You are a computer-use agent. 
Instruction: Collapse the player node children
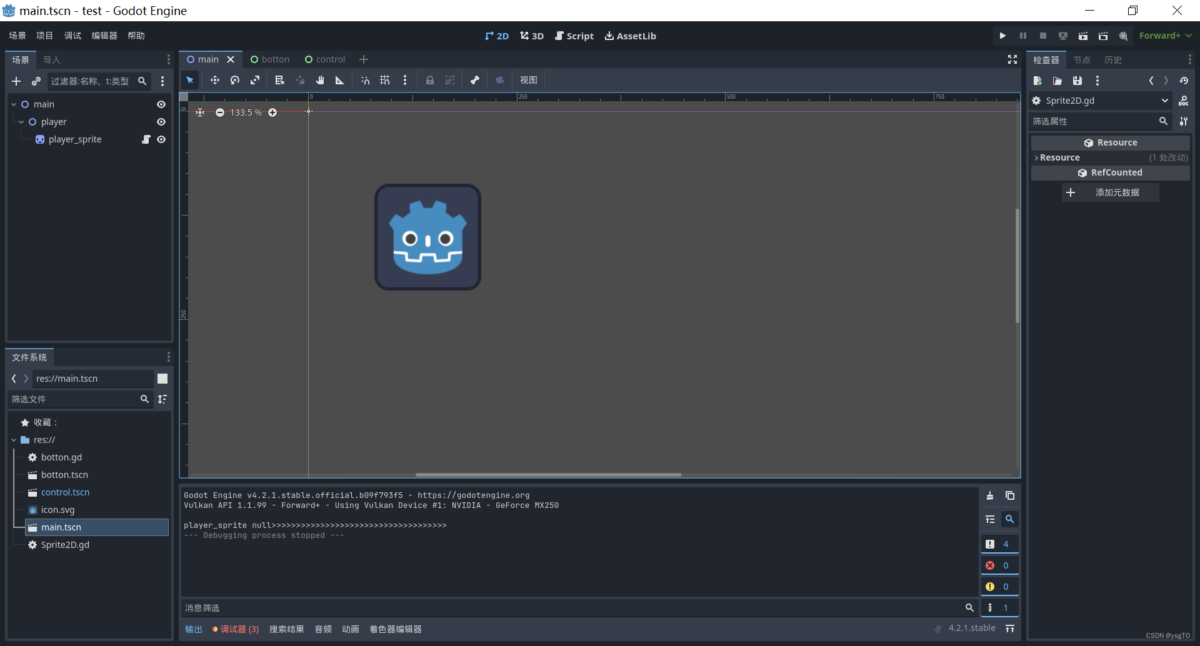[21, 122]
